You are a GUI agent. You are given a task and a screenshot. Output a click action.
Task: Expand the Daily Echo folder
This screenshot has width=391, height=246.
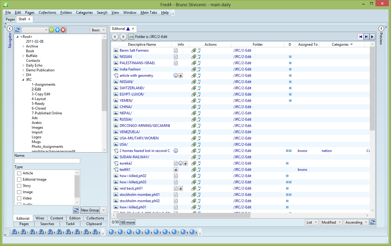[x=24, y=65]
